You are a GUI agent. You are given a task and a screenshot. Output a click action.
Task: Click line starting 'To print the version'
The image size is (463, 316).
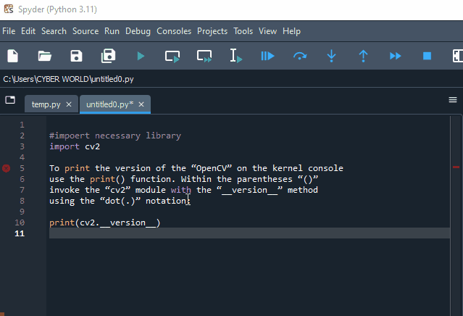pos(196,168)
